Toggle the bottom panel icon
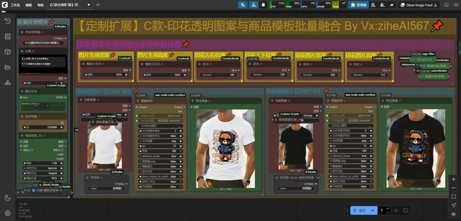 [x=446, y=5]
